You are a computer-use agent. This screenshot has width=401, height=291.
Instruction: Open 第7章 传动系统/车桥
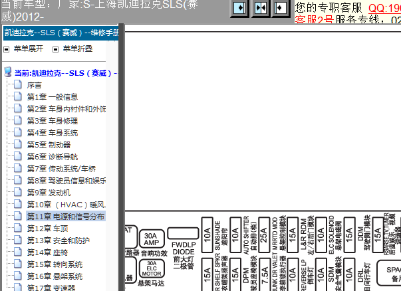(x=61, y=169)
